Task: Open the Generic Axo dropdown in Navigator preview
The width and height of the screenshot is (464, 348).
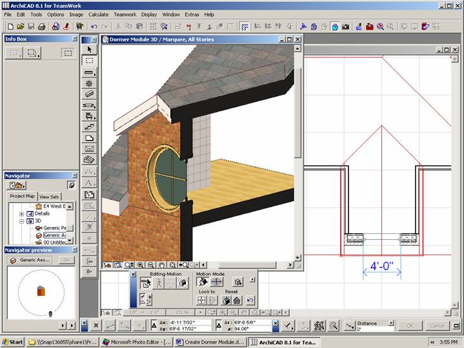Action: (30, 260)
